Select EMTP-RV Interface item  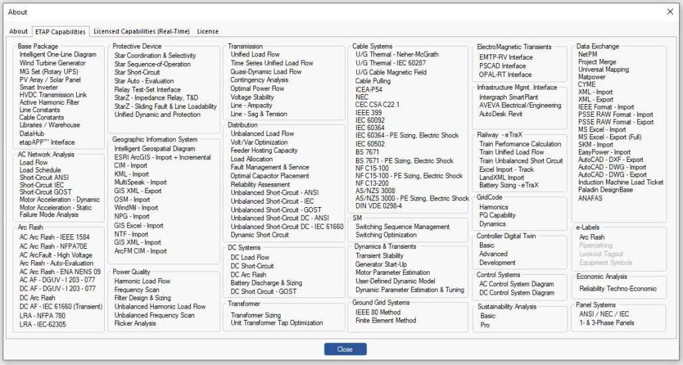click(x=506, y=57)
